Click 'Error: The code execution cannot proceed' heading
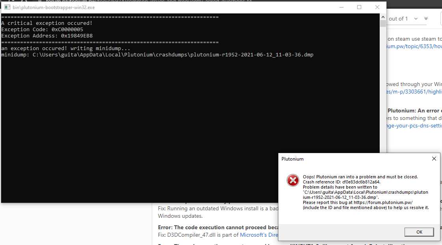This screenshot has height=245, width=442. (x=218, y=227)
